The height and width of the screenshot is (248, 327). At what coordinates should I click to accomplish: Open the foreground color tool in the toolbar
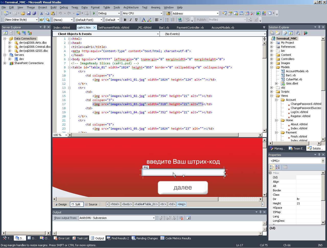click(x=144, y=20)
